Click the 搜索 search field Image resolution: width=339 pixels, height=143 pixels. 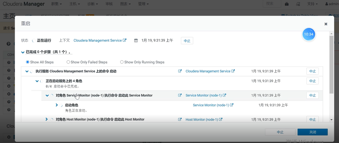click(272, 4)
